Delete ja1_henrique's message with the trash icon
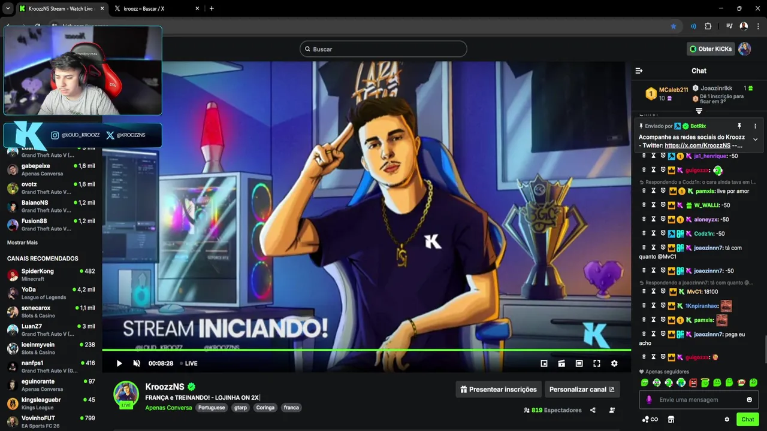The height and width of the screenshot is (431, 767). click(644, 156)
